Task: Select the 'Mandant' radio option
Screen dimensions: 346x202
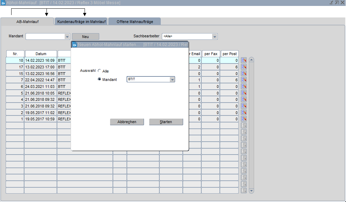Action: pos(99,80)
